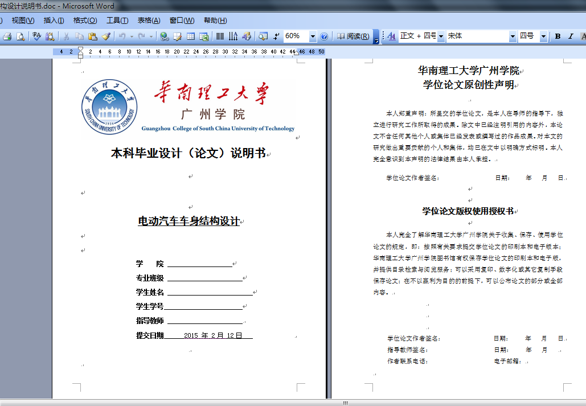Click the heading 华南理工大学广州学院 on right page
586x406 pixels.
[x=469, y=70]
